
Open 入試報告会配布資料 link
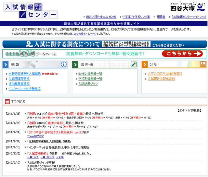click(161, 79)
